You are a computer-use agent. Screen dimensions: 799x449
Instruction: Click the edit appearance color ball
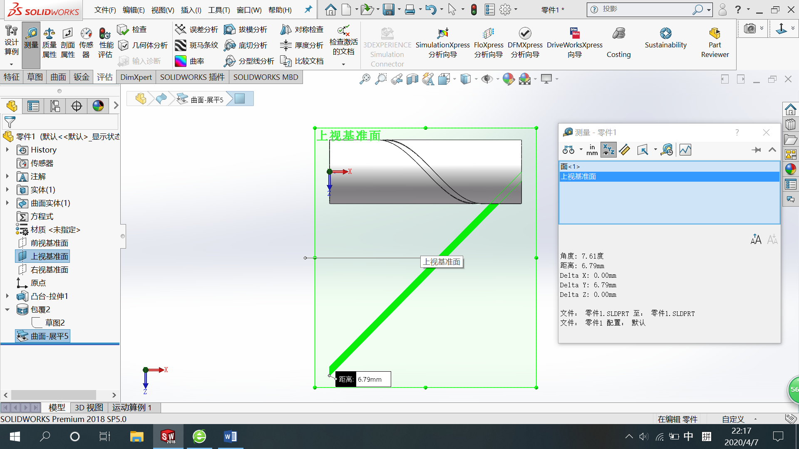508,79
